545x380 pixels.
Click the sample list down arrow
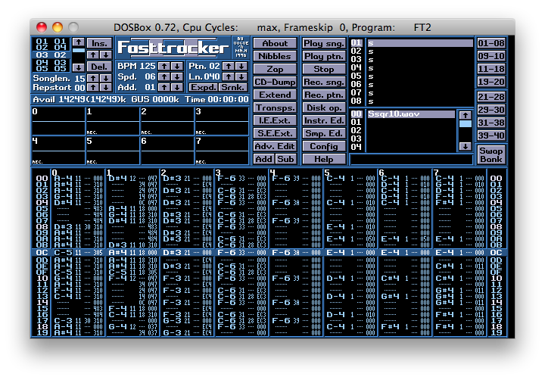pyautogui.click(x=465, y=146)
